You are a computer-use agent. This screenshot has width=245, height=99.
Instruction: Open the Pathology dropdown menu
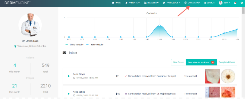pyautogui.click(x=171, y=3)
